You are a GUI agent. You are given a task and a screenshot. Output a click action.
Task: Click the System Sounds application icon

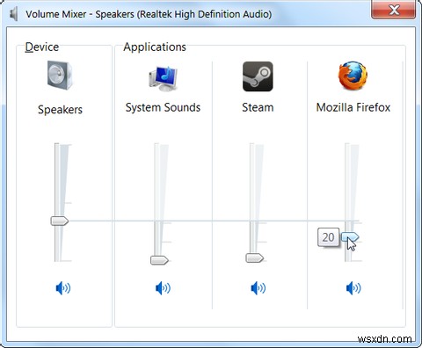point(163,78)
